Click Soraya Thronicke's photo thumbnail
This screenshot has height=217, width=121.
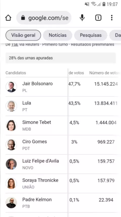[11, 183]
